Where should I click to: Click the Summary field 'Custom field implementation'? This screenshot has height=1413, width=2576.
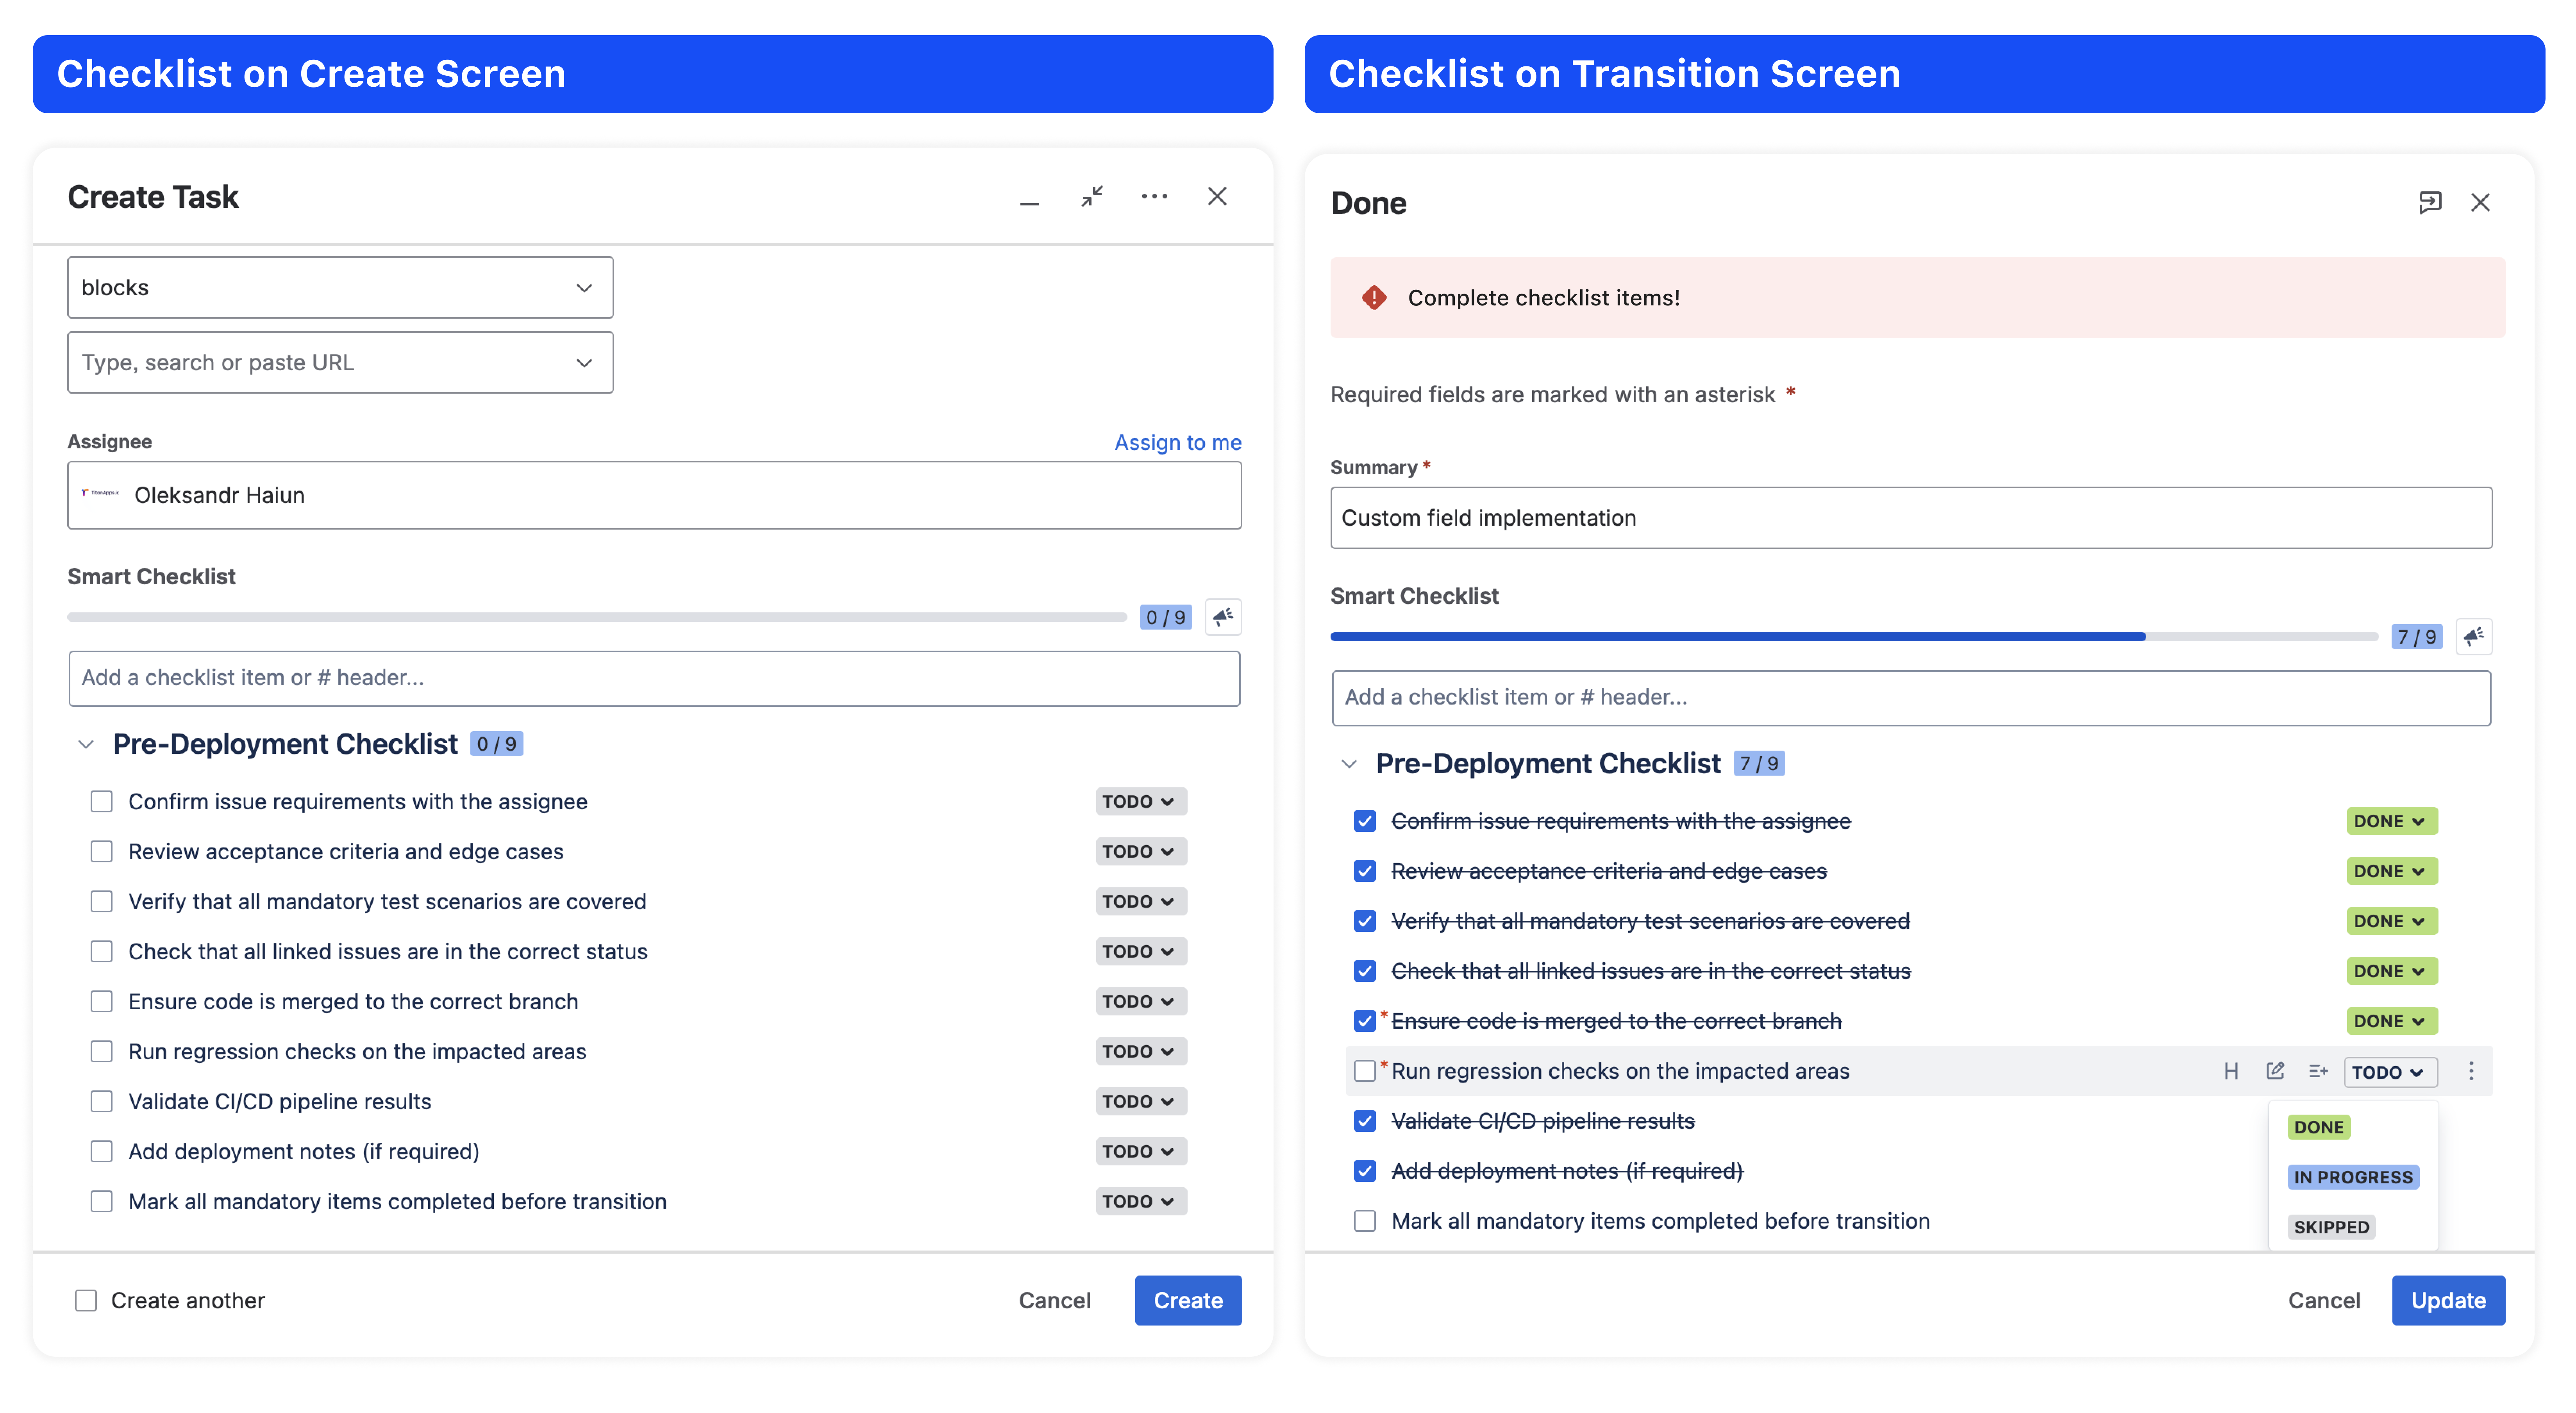[1911, 518]
